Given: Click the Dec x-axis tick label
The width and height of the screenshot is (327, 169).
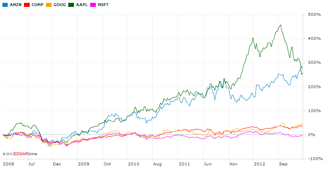Looking at the screenshot, I should tap(56, 164).
